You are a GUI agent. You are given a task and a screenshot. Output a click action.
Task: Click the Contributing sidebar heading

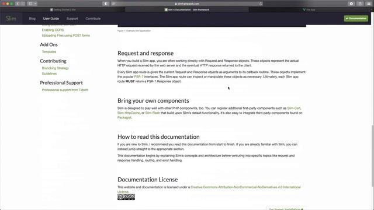[x=53, y=61]
